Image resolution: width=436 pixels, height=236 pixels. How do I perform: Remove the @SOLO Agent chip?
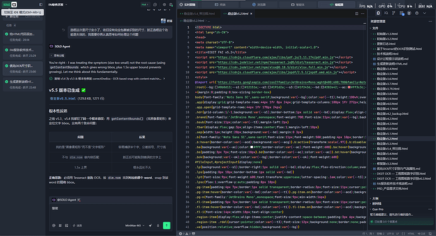79,200
